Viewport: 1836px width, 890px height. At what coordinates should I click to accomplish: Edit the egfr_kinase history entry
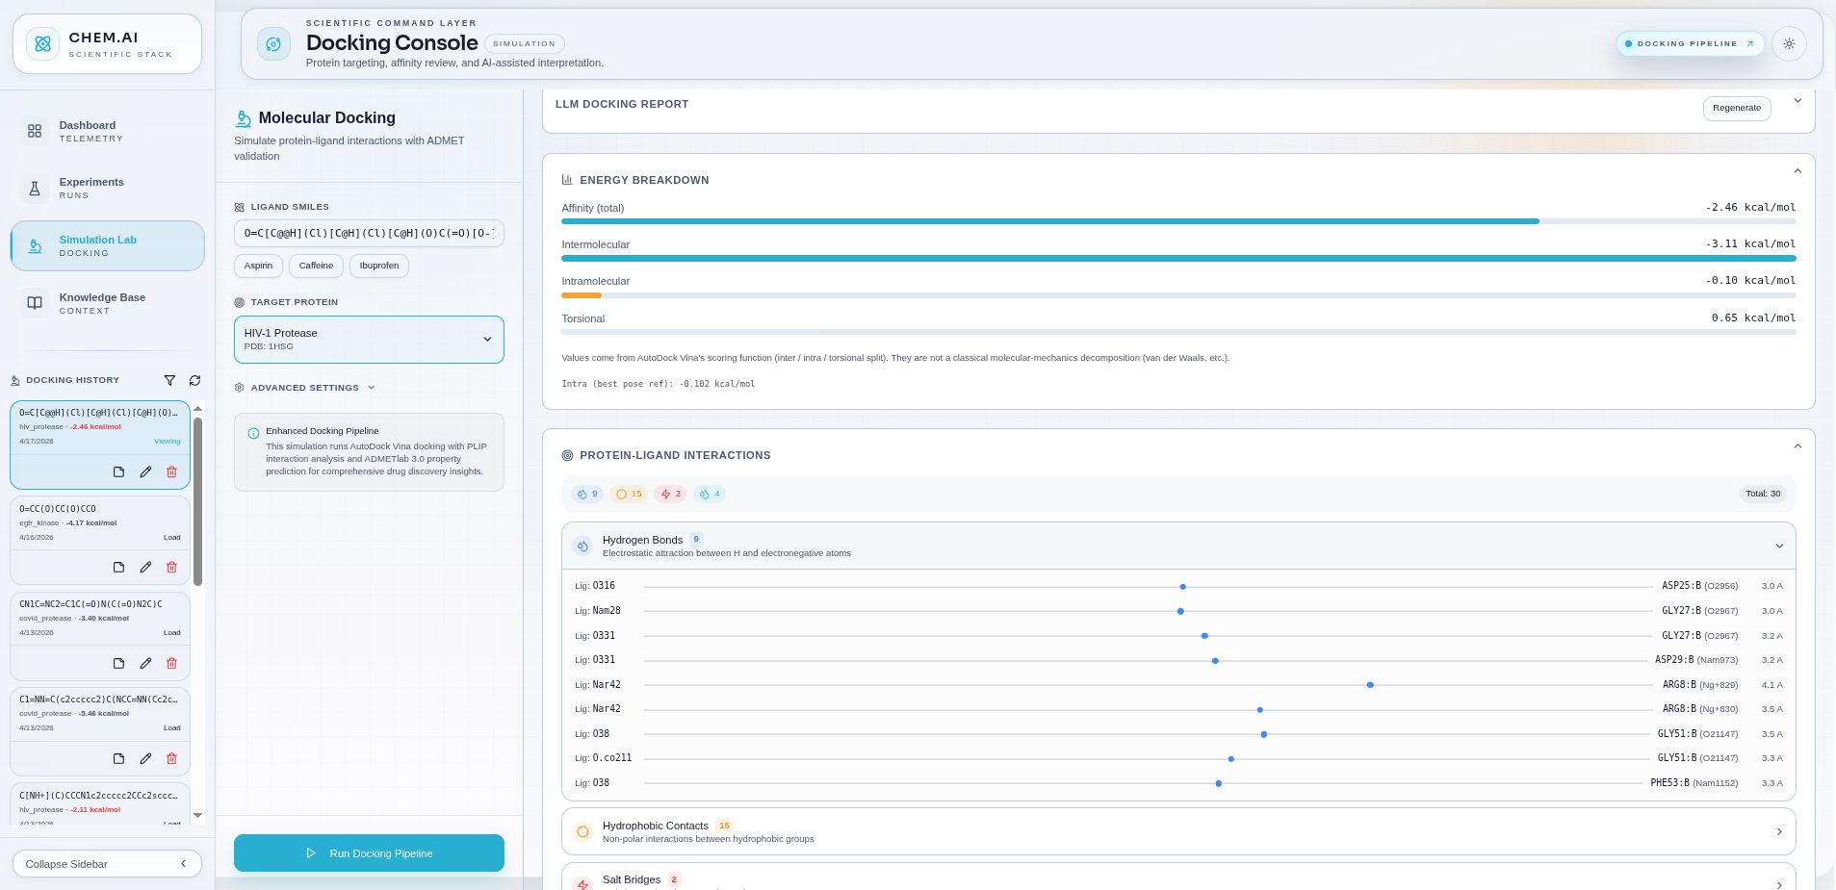coord(145,567)
